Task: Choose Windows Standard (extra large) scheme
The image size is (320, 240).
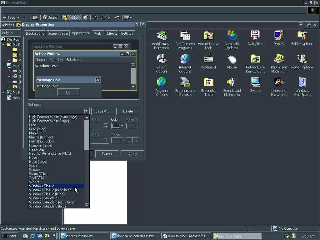Action: tap(56, 202)
